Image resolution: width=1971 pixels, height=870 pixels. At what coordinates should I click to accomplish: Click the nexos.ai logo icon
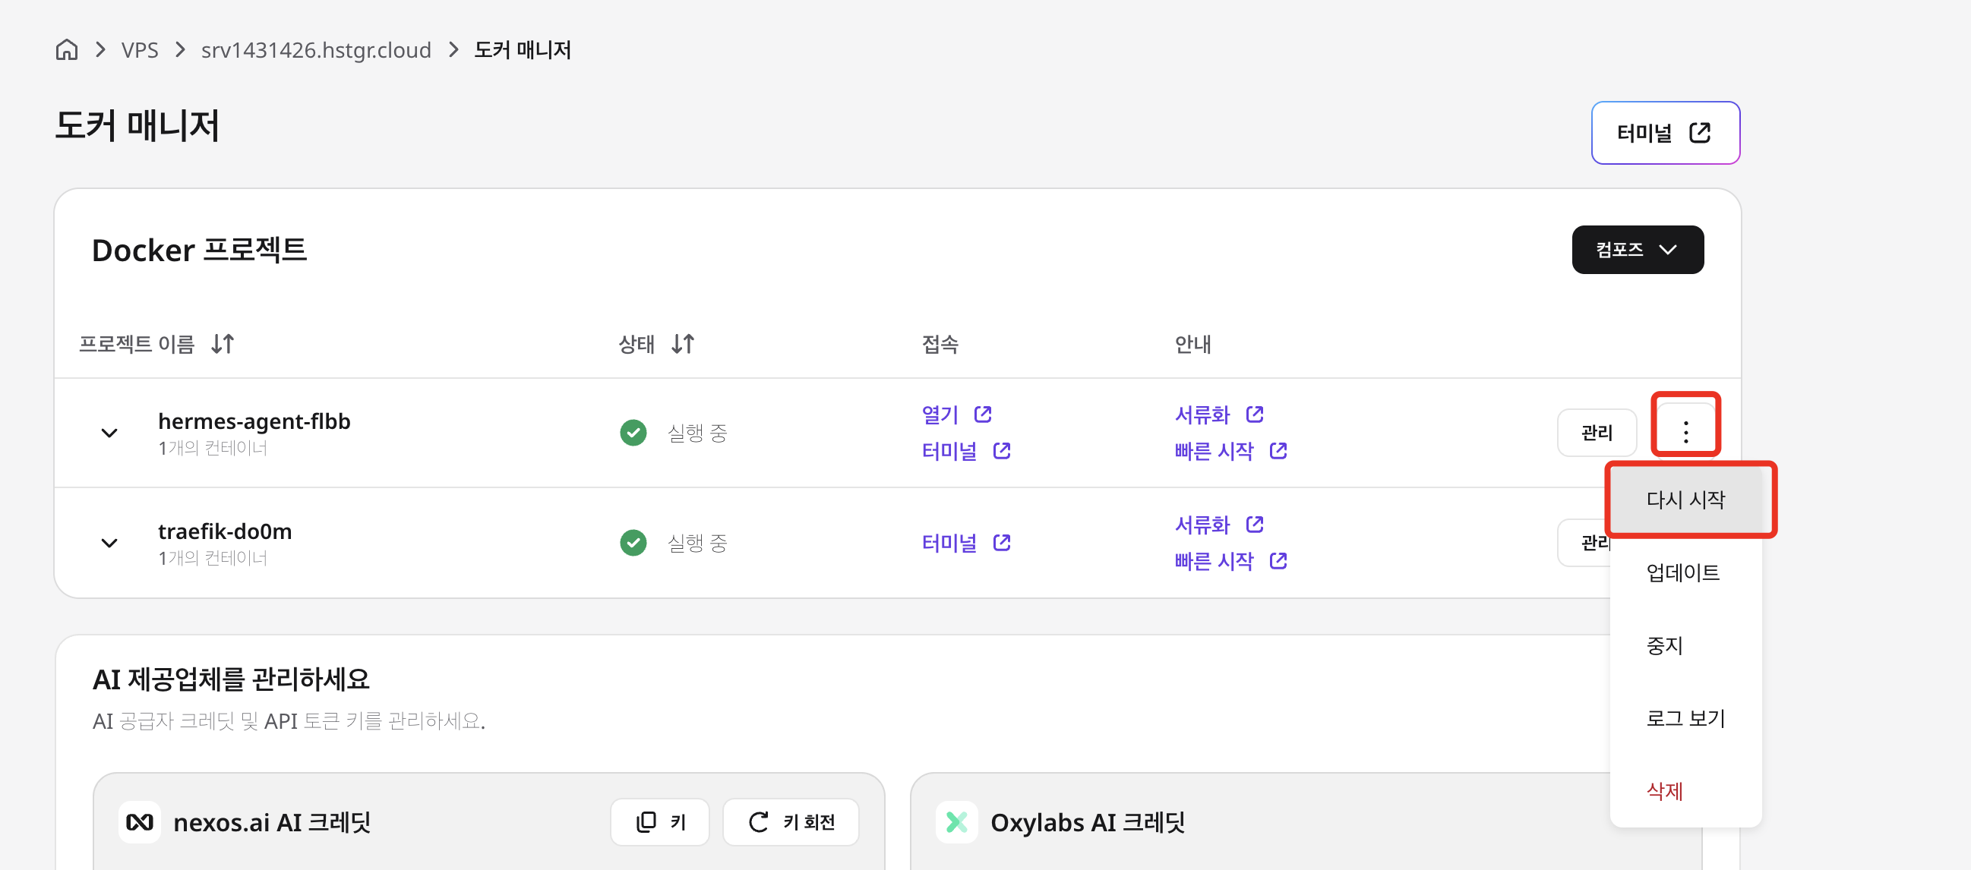click(x=139, y=823)
